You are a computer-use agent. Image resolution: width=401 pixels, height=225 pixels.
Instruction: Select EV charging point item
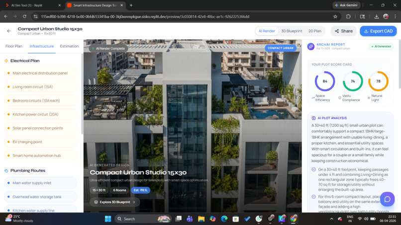coord(40,142)
